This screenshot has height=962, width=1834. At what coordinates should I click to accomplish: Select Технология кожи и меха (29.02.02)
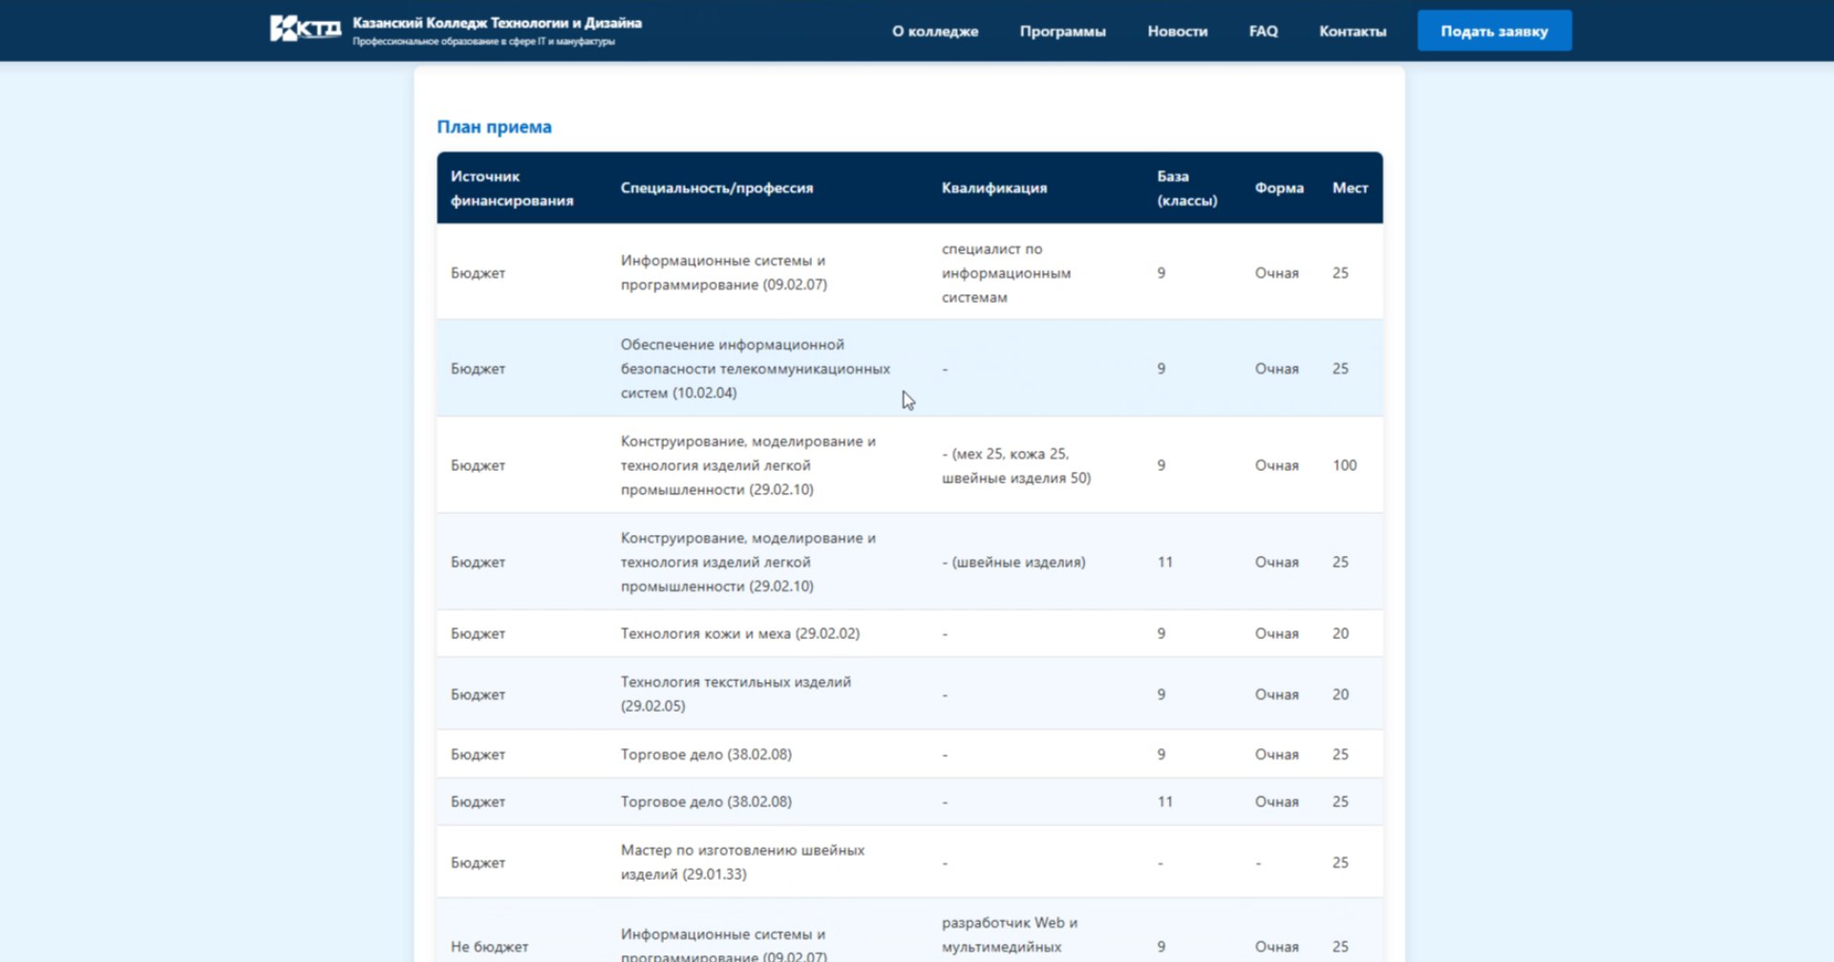[x=740, y=633]
